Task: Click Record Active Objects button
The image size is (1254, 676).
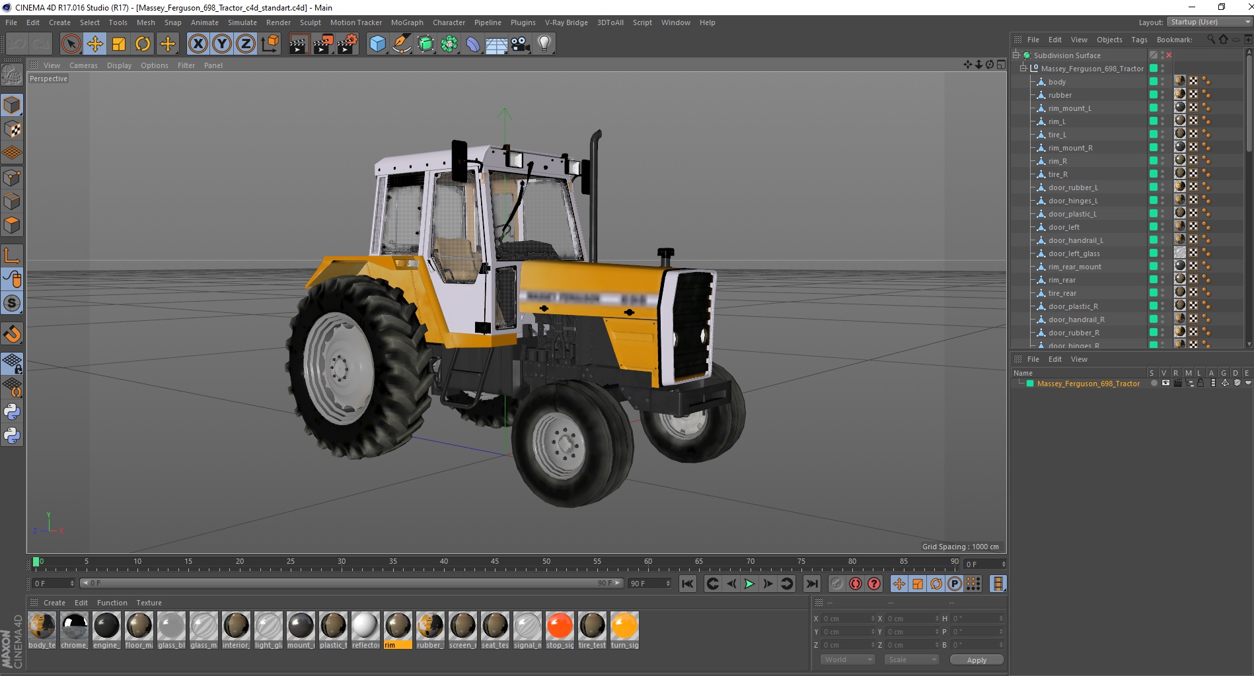Action: 837,584
